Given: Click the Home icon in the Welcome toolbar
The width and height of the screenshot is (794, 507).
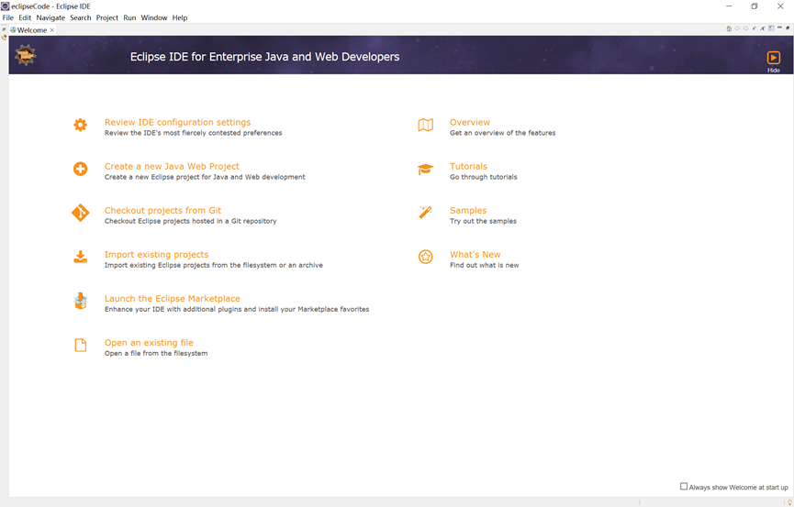Looking at the screenshot, I should [729, 28].
